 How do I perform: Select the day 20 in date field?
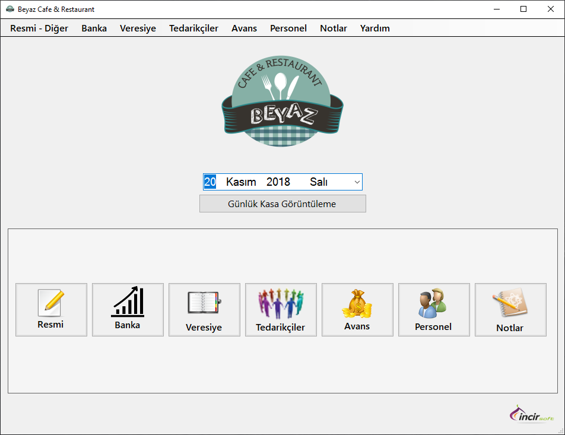point(210,182)
